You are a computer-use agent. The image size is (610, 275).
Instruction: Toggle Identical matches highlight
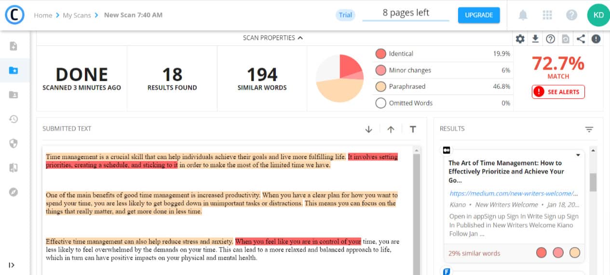pyautogui.click(x=380, y=54)
